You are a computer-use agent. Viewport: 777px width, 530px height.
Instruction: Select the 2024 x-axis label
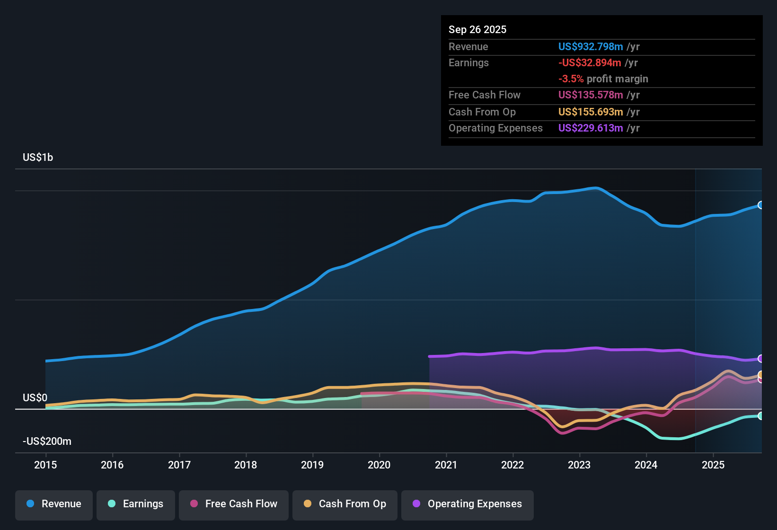646,465
